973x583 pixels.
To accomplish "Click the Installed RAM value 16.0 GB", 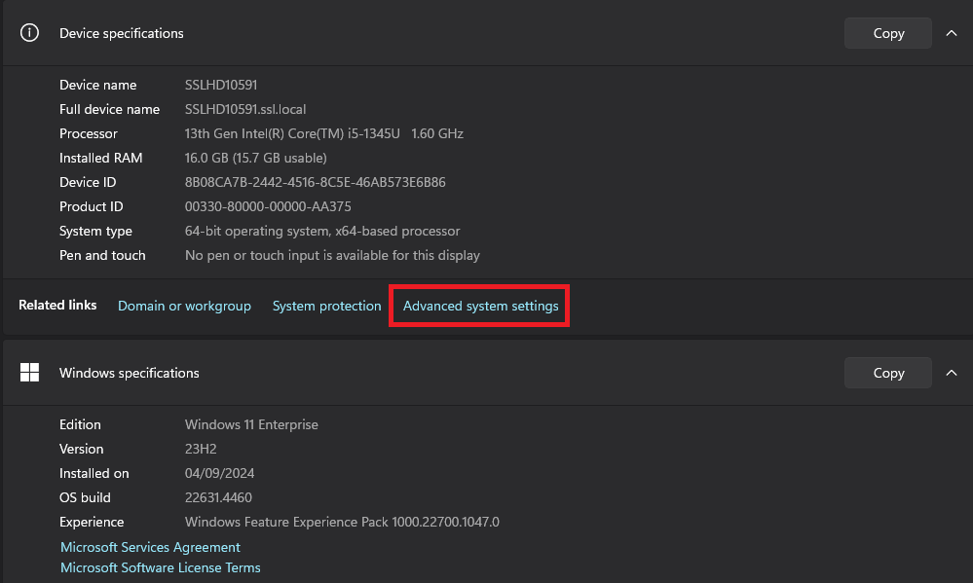I will (255, 158).
